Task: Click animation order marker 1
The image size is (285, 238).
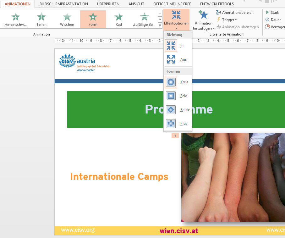Action: [x=175, y=136]
